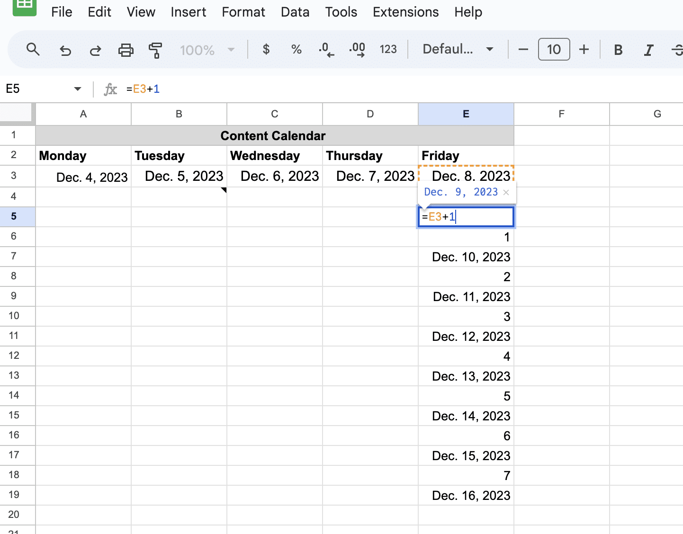Viewport: 683px width, 534px height.
Task: Dismiss the Dec. 9, 2023 formula preview
Action: click(506, 192)
